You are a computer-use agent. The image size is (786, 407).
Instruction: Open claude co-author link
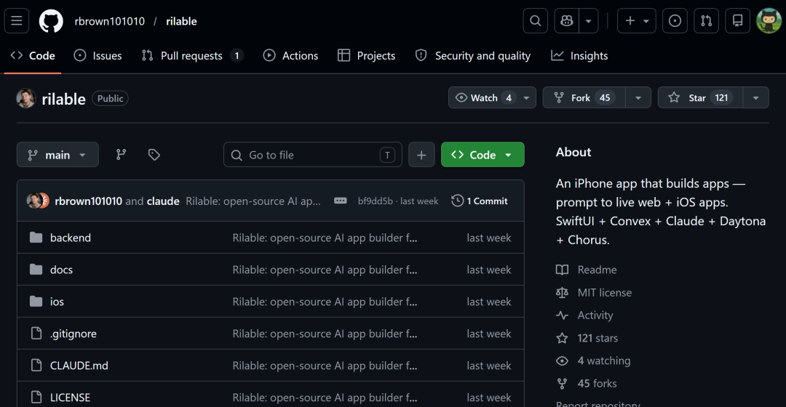163,201
